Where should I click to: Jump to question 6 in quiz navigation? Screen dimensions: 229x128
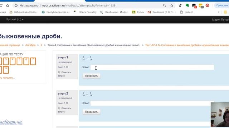26,61
